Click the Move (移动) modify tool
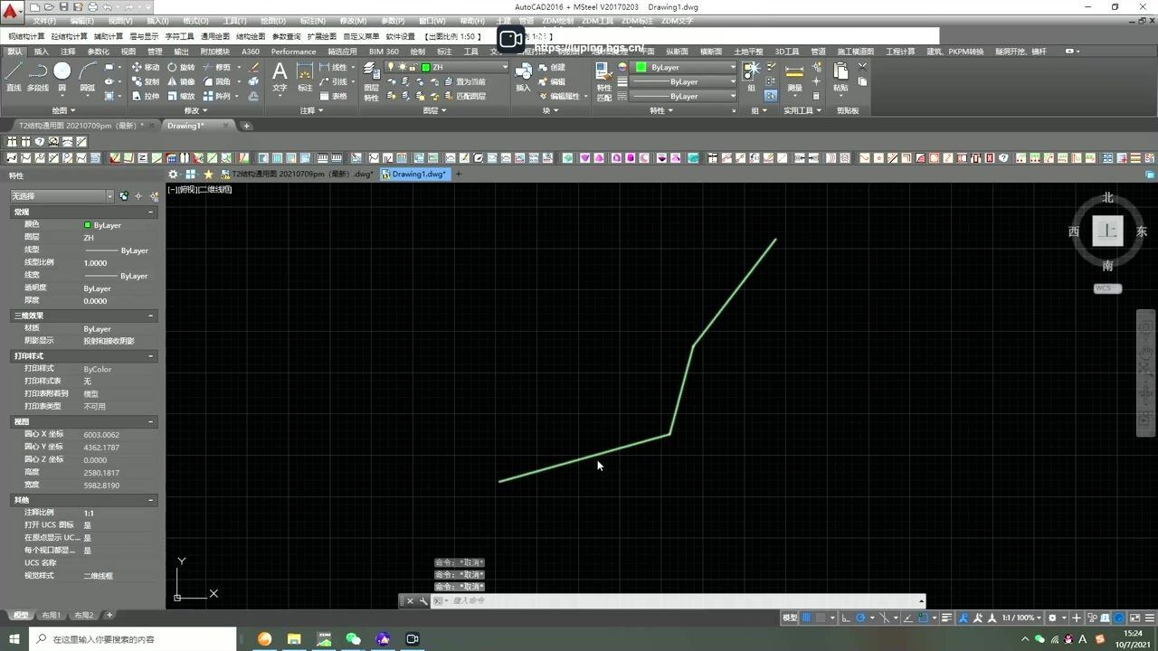The image size is (1158, 651). click(145, 68)
